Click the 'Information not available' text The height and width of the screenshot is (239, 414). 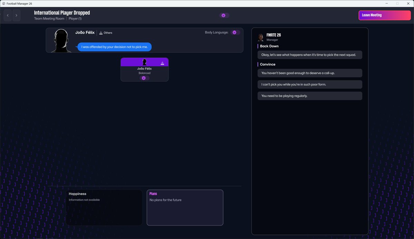click(84, 200)
